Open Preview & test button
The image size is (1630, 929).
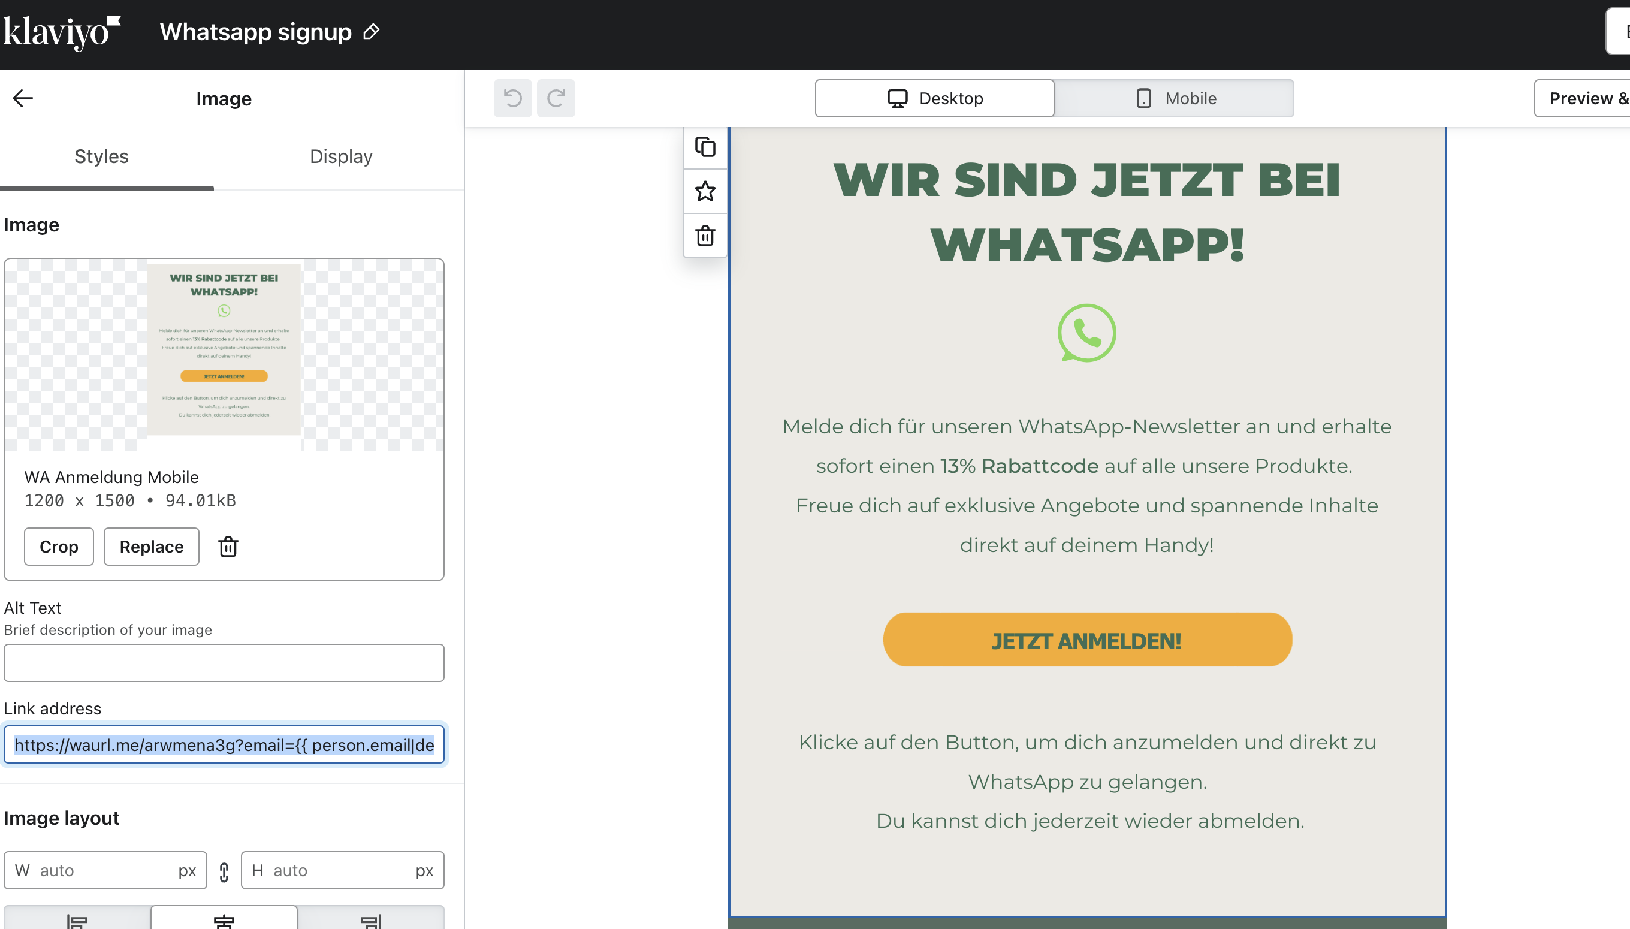pyautogui.click(x=1583, y=98)
